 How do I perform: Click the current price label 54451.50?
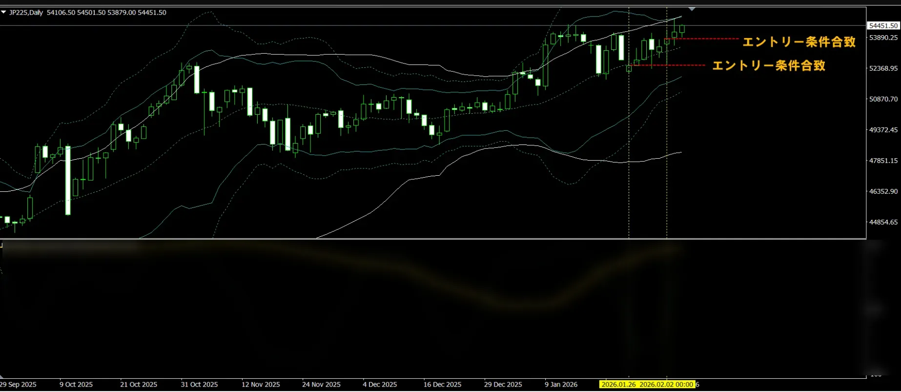883,25
